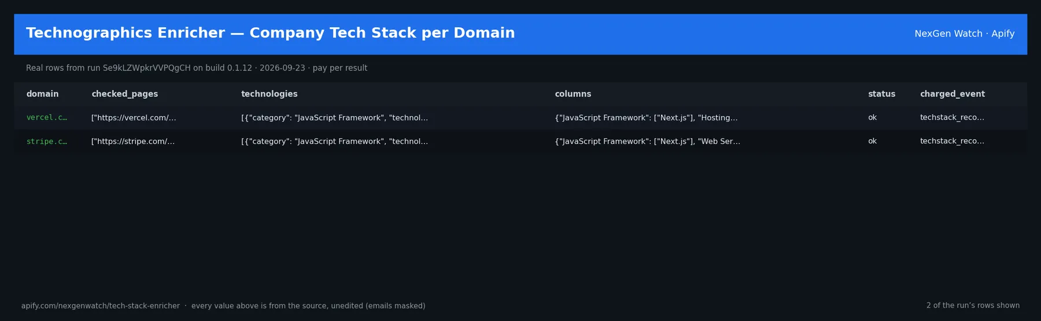This screenshot has width=1041, height=321.
Task: Select technologies cell in the vercel row
Action: click(x=334, y=118)
